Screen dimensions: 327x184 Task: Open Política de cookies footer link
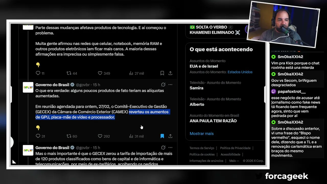click(202, 154)
